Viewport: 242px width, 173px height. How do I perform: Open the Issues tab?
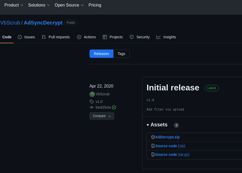click(26, 37)
